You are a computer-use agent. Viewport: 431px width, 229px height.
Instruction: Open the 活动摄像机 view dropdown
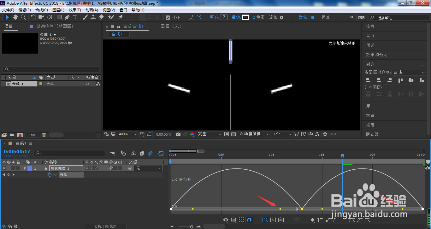[x=254, y=134]
